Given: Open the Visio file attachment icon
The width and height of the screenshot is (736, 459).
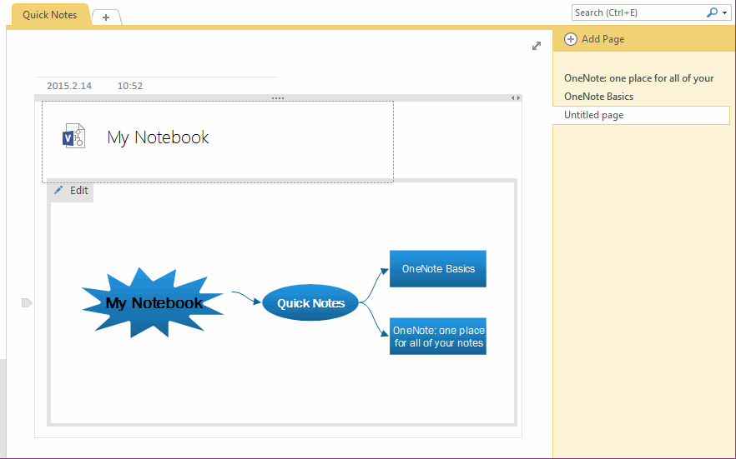Looking at the screenshot, I should click(73, 137).
